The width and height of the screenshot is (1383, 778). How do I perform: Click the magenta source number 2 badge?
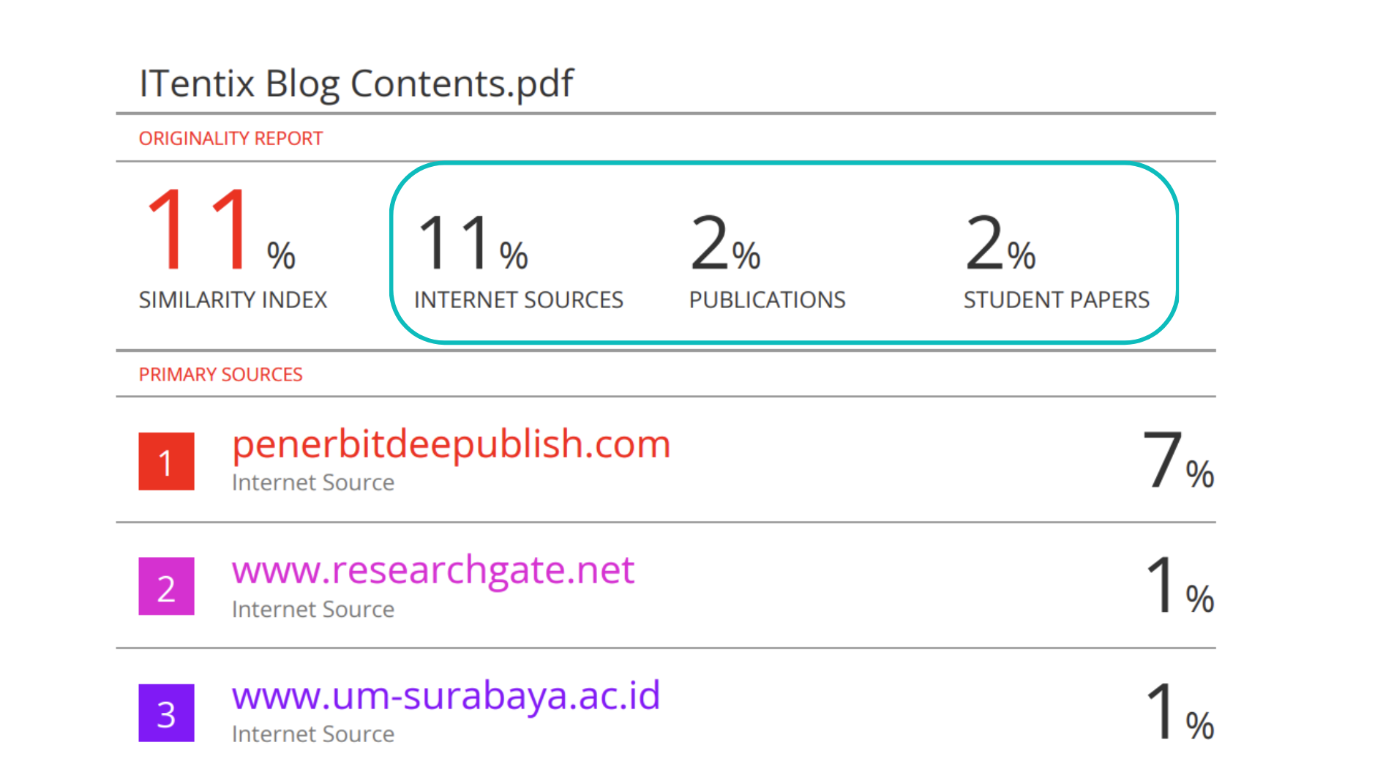point(166,586)
